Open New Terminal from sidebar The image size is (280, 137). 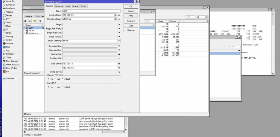click(x=12, y=61)
